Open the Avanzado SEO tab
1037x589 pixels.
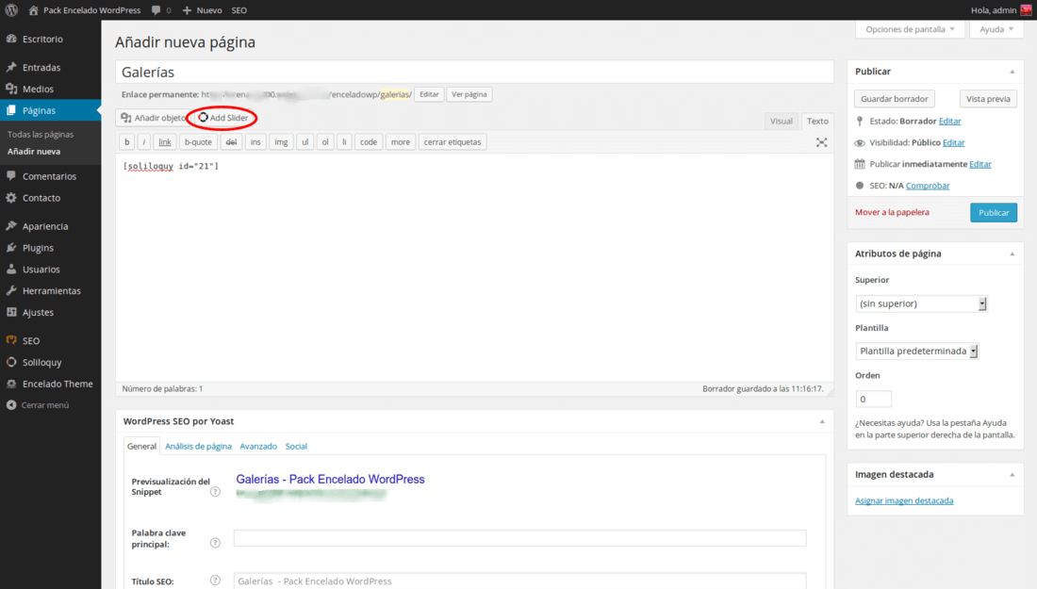click(x=258, y=446)
